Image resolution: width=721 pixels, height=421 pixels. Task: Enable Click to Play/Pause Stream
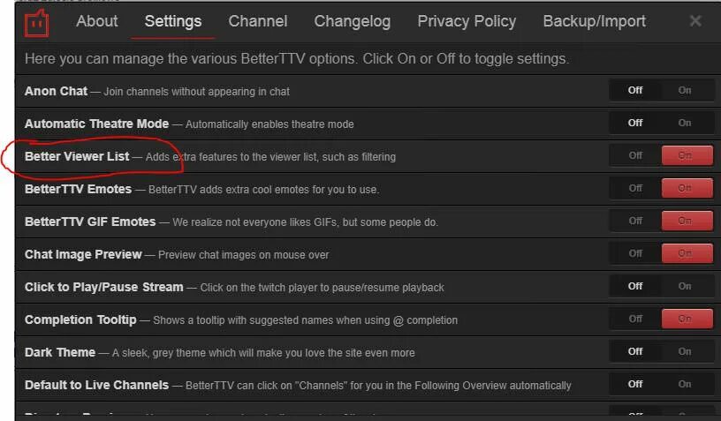687,286
